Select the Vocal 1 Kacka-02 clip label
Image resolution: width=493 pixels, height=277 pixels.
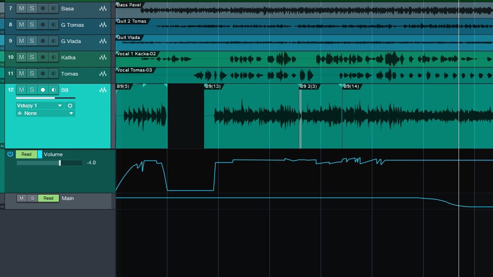pos(136,54)
